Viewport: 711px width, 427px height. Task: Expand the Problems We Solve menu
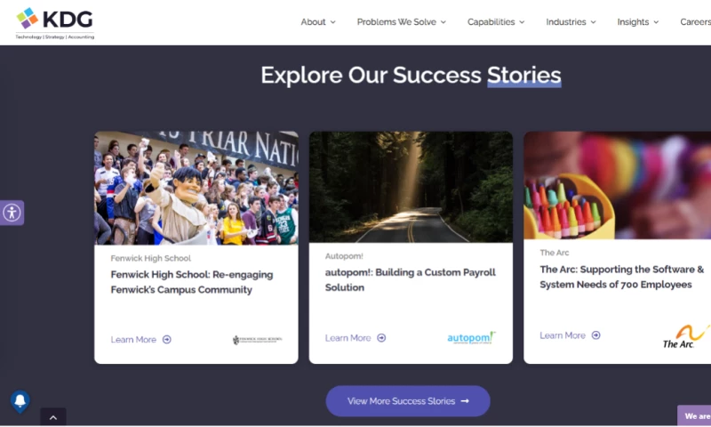coord(402,22)
